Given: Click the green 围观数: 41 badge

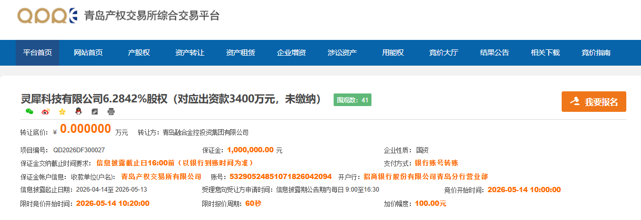Looking at the screenshot, I should 353,100.
